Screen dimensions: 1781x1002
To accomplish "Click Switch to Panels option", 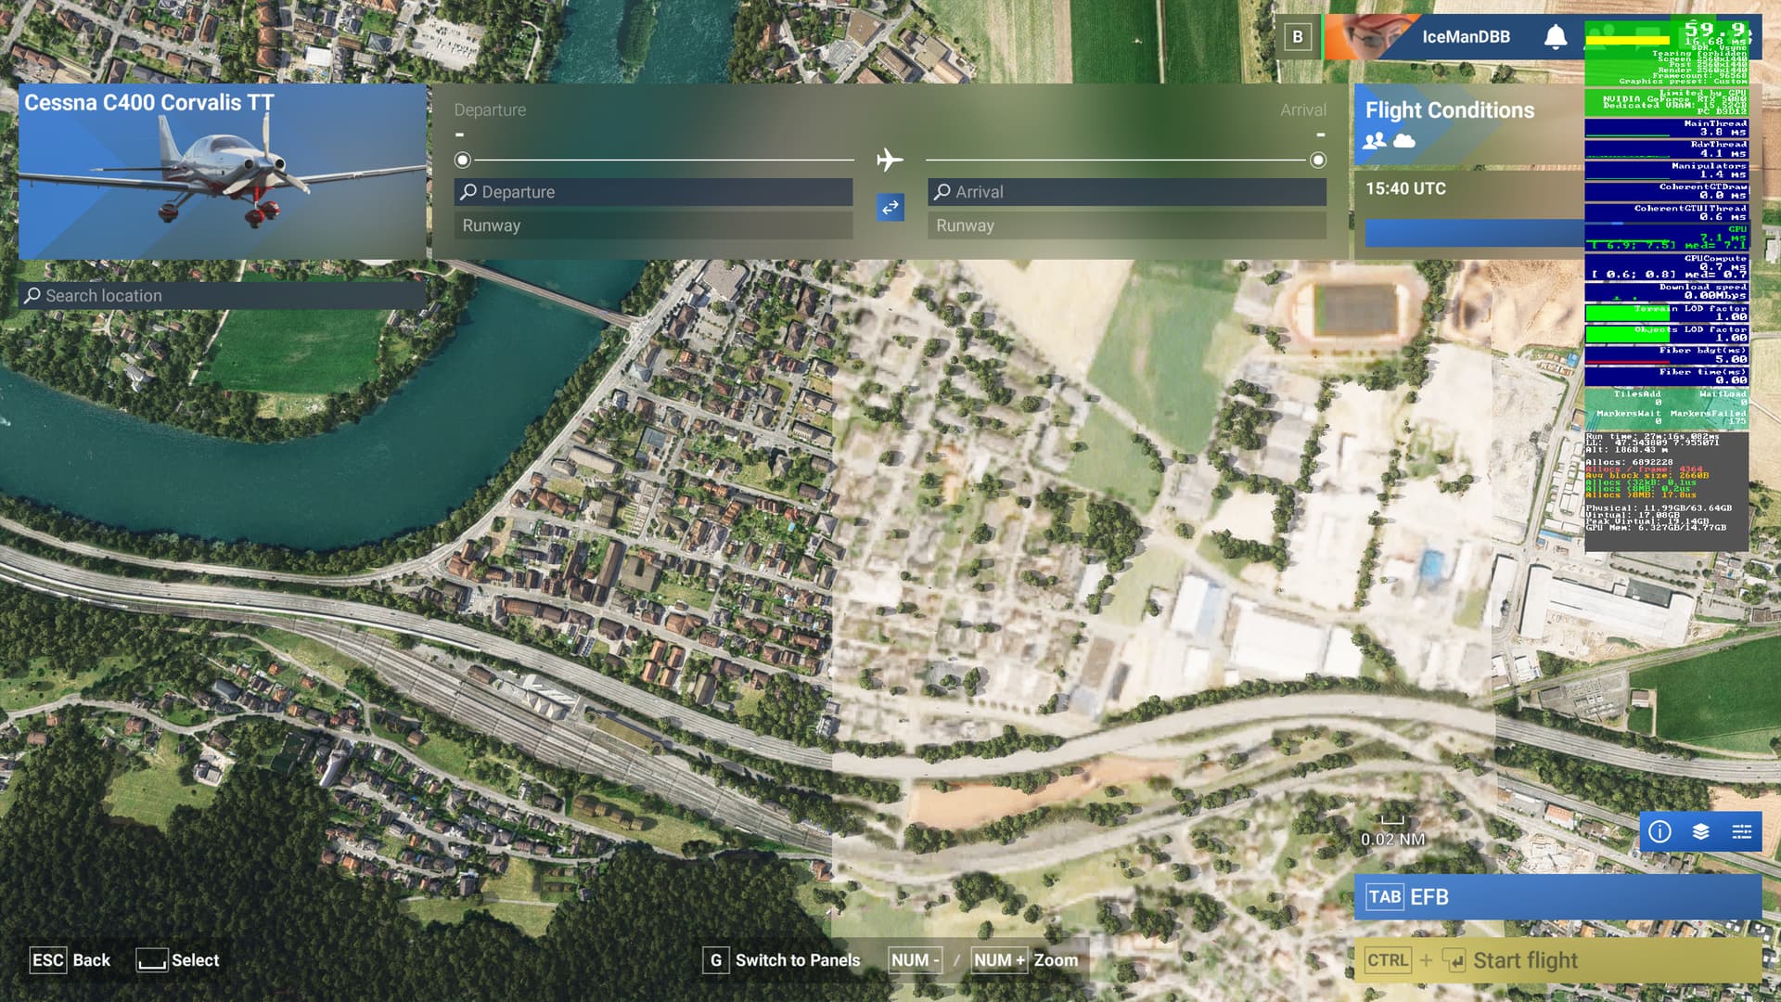I will (782, 960).
